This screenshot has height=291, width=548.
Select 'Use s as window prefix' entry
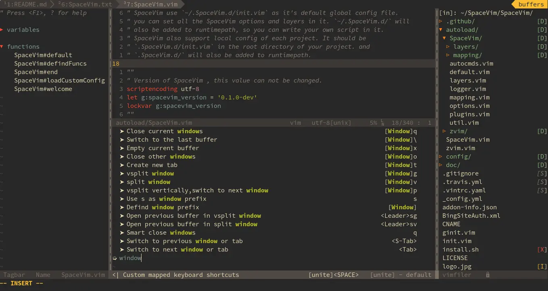point(268,199)
